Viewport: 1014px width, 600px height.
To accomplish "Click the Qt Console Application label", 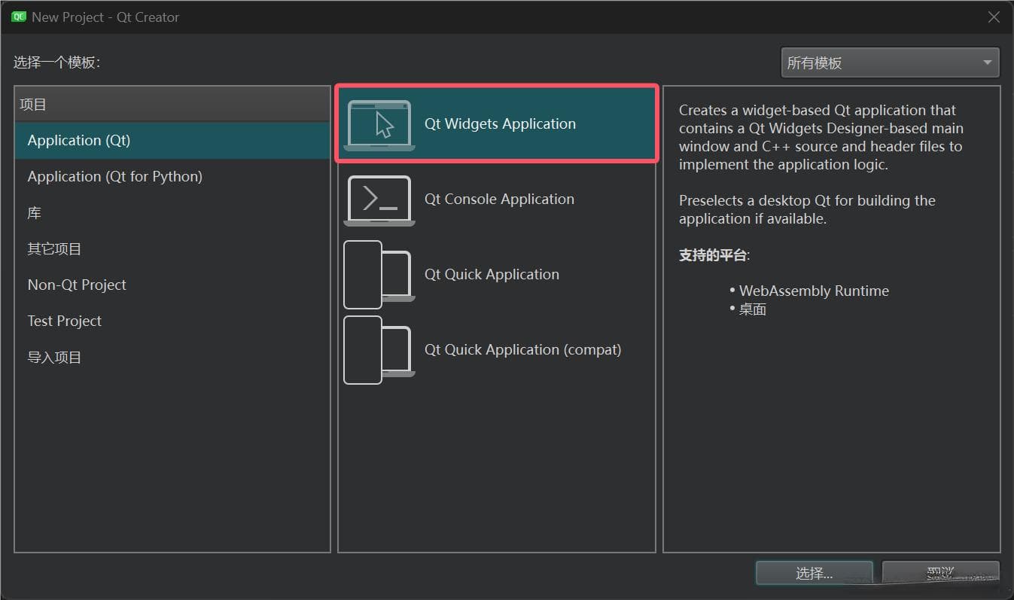I will [x=499, y=199].
